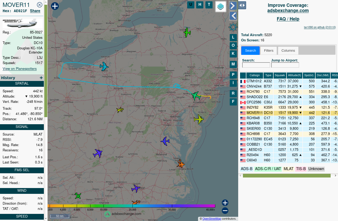Sort table by Dist.(NM) column header
Screen dimensions: 338x221
click(323, 75)
